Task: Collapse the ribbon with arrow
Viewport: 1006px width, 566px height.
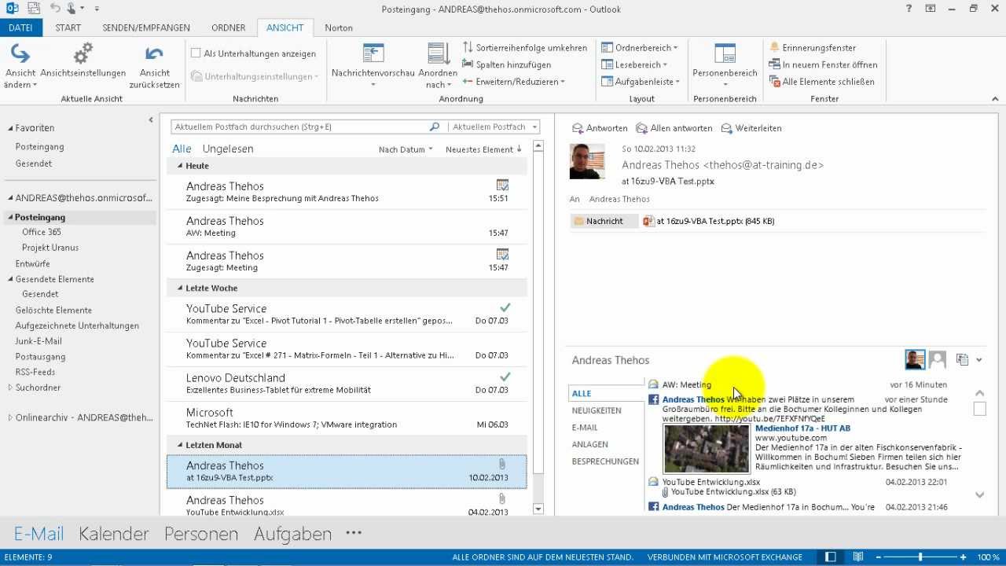Action: point(994,99)
